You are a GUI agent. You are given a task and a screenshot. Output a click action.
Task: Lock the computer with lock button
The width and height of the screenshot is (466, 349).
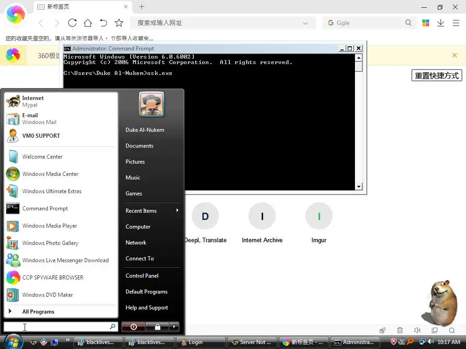[157, 327]
